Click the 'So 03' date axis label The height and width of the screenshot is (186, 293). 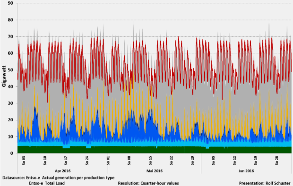point(24,161)
